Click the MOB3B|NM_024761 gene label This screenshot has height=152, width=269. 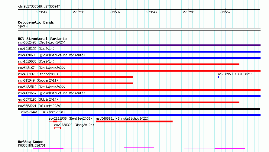point(32,145)
